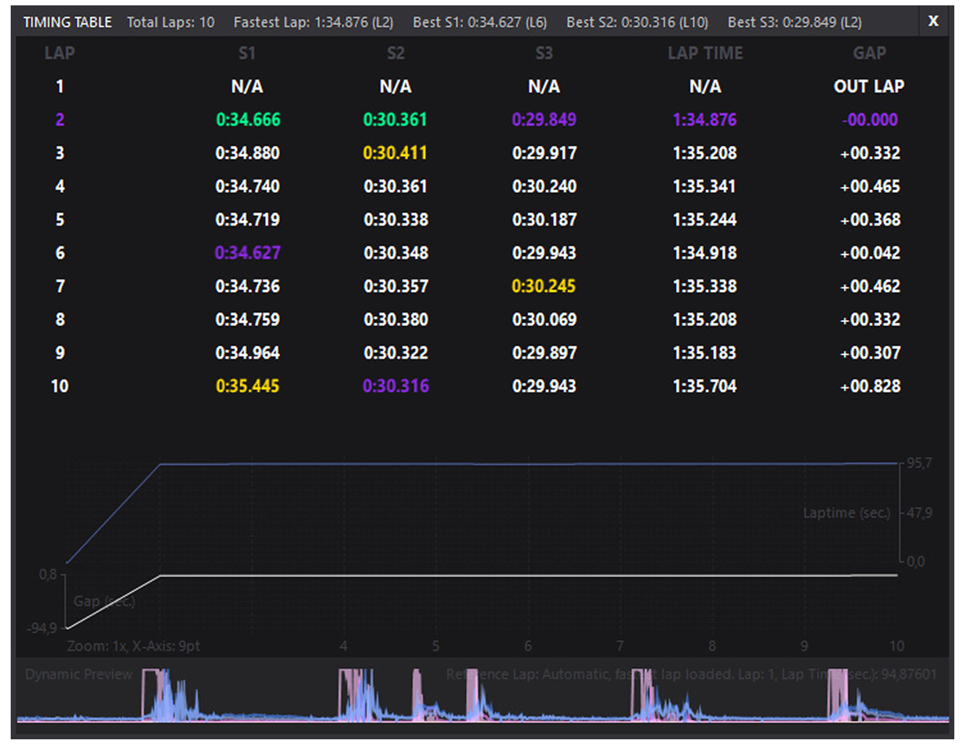Select the +00.828 gap value
This screenshot has width=965, height=746.
coord(870,386)
